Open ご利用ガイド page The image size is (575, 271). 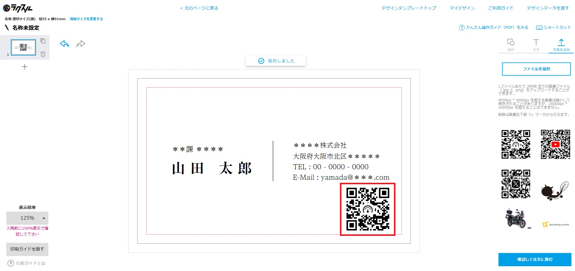(501, 8)
